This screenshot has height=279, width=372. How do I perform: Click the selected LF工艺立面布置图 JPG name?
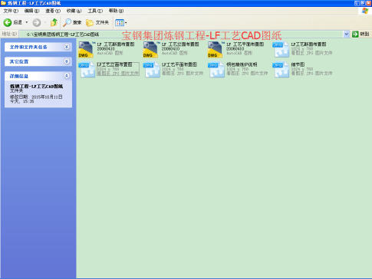(x=114, y=64)
